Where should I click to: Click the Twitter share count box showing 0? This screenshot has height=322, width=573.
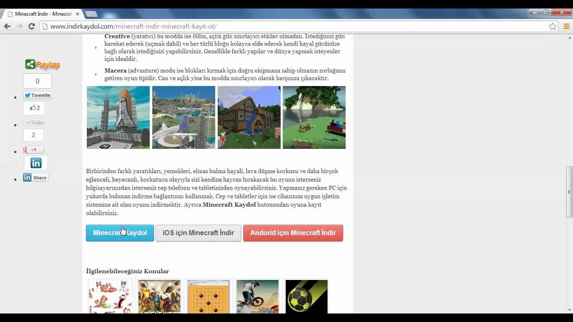point(38,81)
